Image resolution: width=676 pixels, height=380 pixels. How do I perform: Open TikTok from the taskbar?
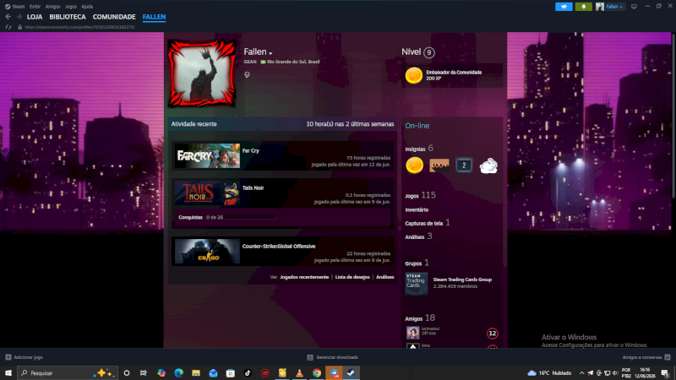pyautogui.click(x=248, y=373)
